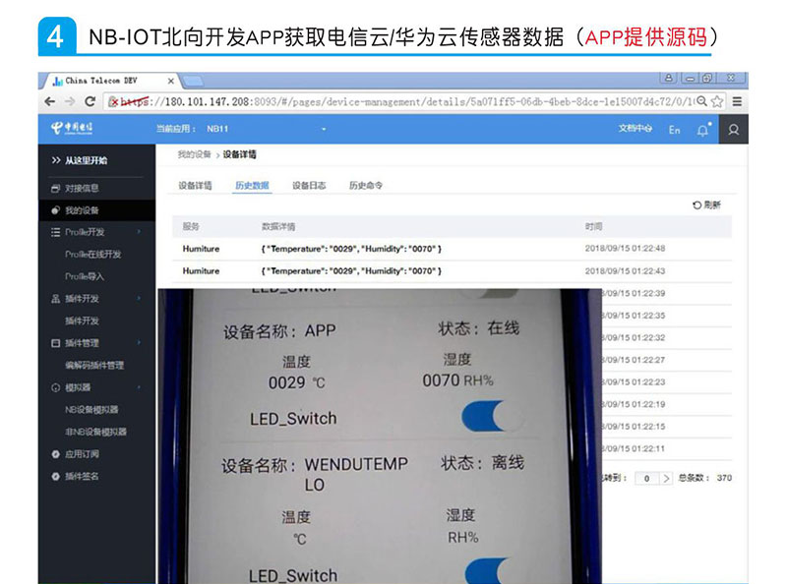
Task: Click the browser user profile button
Action: click(x=669, y=78)
